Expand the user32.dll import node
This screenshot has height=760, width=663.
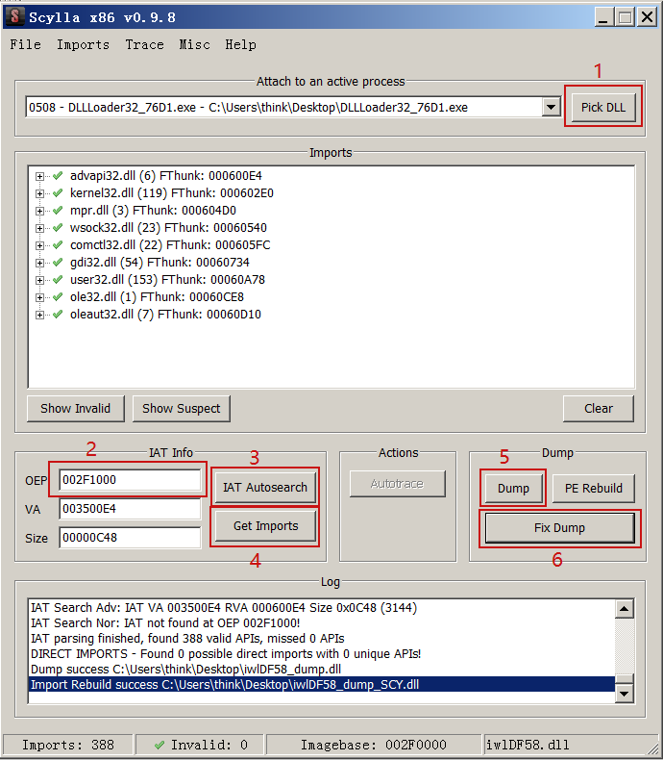(39, 280)
